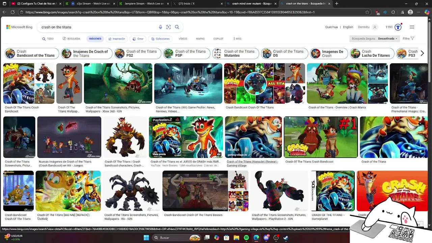Screen dimensions: 432x243
Task: Select the IMÁGENES tab
Action: tap(95, 39)
